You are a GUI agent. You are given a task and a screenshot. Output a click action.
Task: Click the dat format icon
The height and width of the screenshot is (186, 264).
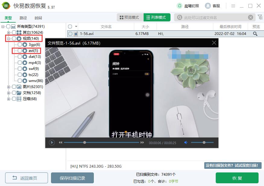pos(25,57)
